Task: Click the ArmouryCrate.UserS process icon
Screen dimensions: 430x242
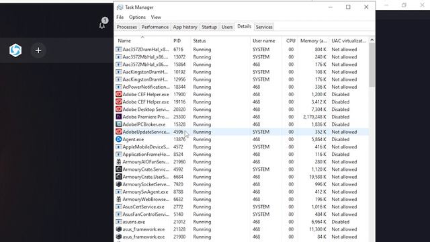Action: (118, 177)
